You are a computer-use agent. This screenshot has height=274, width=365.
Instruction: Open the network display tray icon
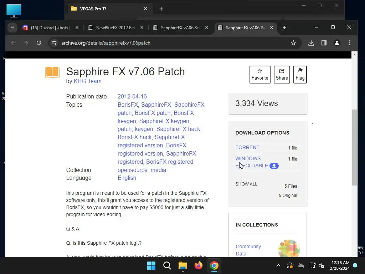coord(312,265)
